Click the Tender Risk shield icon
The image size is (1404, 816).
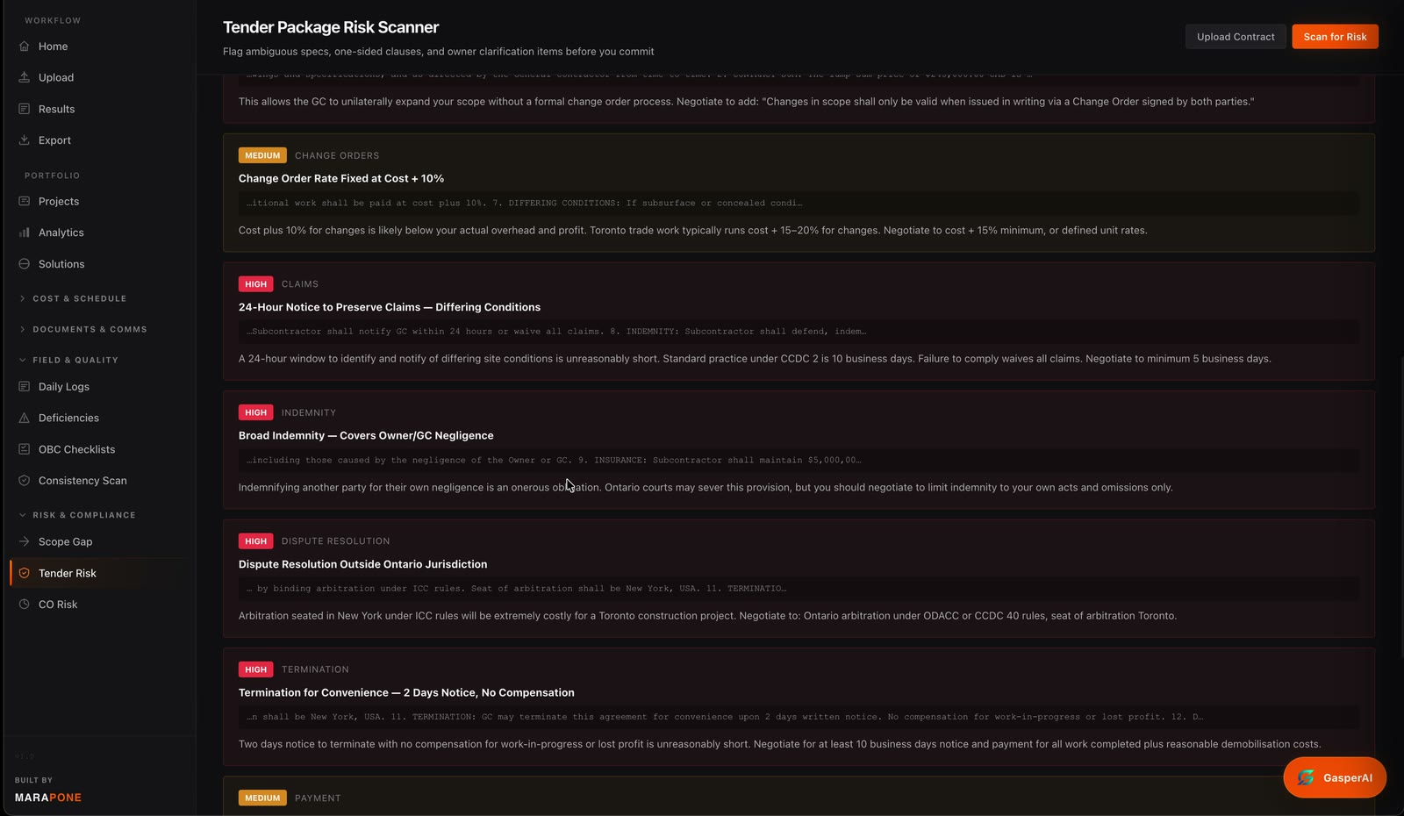click(25, 573)
